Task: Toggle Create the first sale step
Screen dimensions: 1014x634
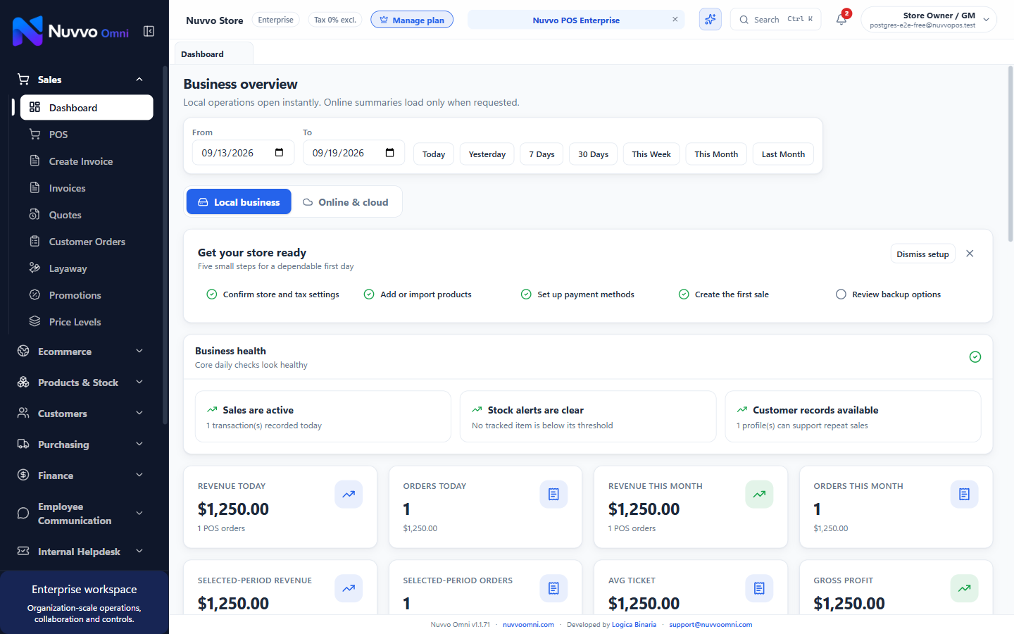Action: [x=723, y=294]
